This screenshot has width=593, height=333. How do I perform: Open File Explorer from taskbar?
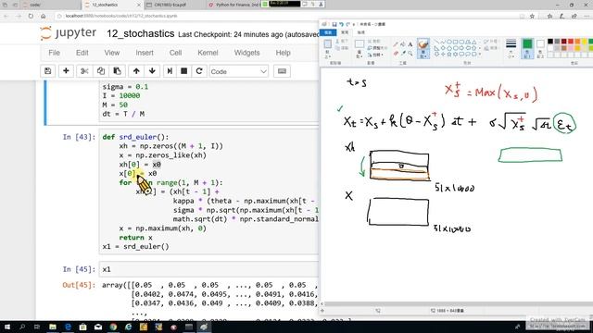coord(53,327)
